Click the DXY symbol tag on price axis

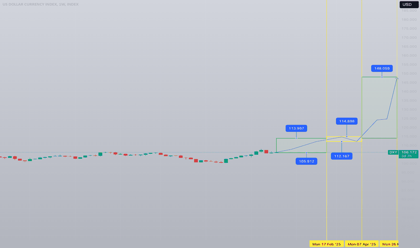393,152
